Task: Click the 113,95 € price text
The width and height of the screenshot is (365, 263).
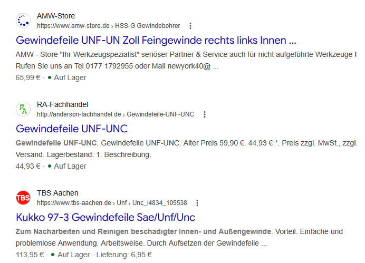Action: 30,255
